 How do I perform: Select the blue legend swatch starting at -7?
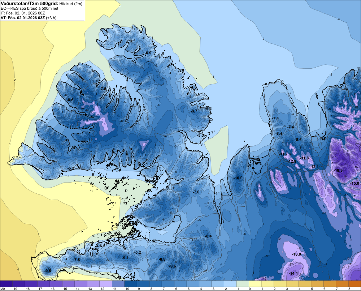tap(168, 283)
